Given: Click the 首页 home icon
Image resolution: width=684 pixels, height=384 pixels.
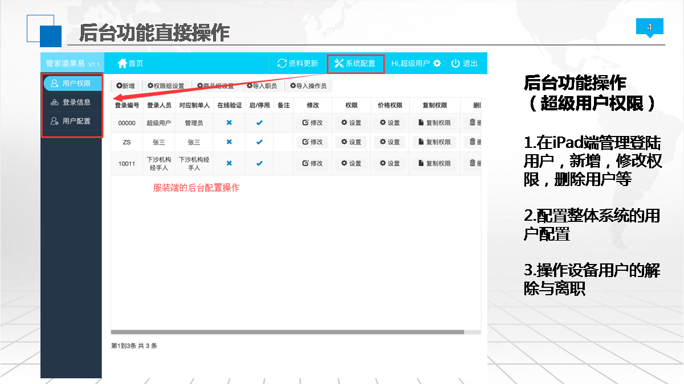Looking at the screenshot, I should [x=122, y=64].
